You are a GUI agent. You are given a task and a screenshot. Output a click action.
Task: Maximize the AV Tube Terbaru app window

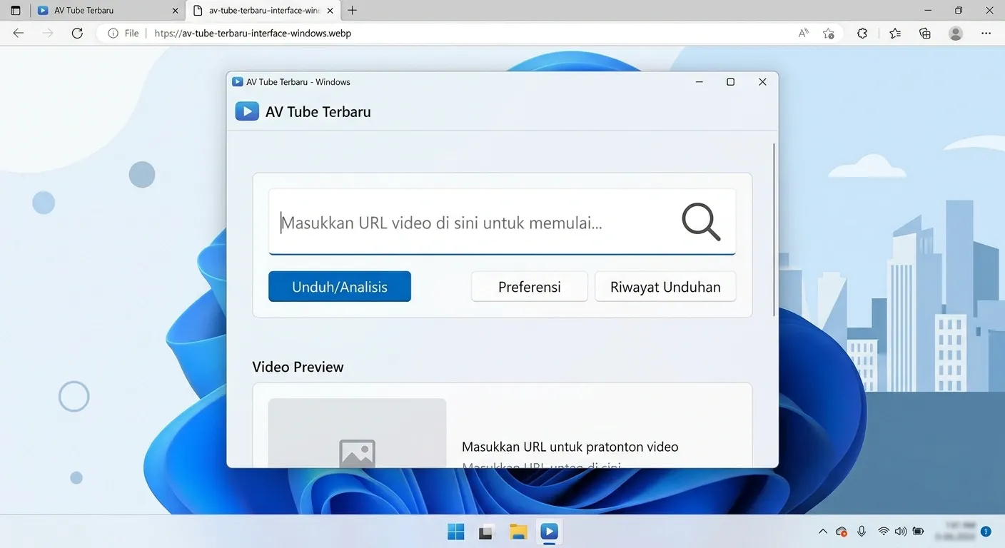(x=730, y=82)
